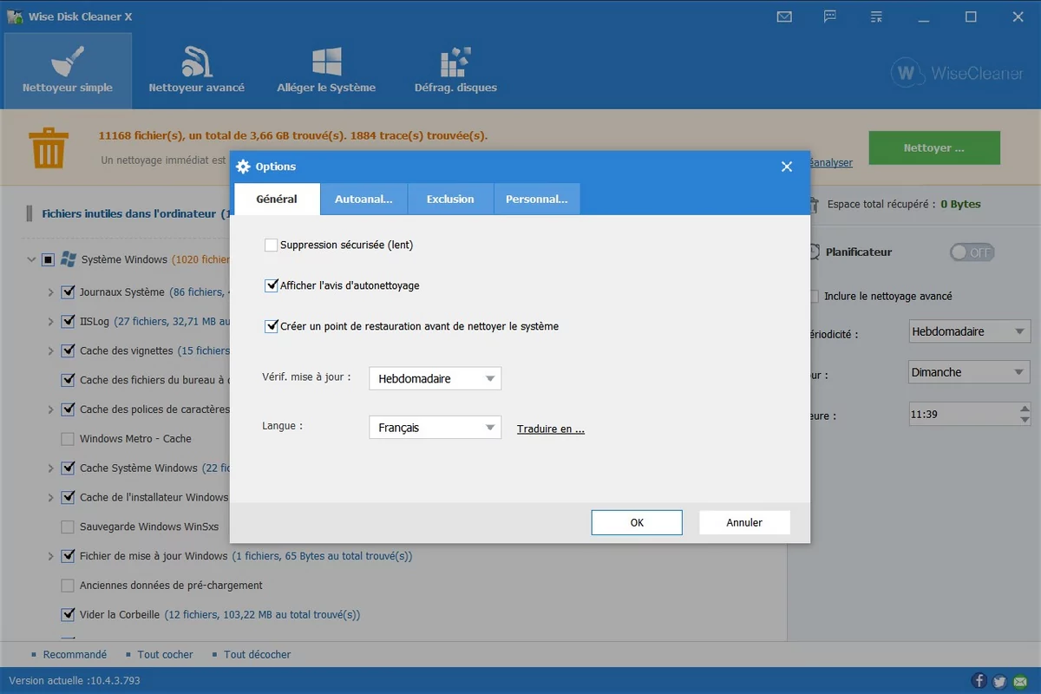1041x694 pixels.
Task: Toggle the IISLog checkbox
Action: (x=68, y=322)
